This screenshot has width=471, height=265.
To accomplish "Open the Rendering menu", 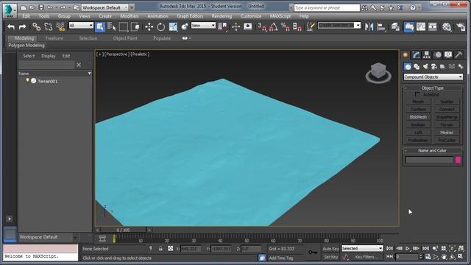I will click(x=222, y=16).
